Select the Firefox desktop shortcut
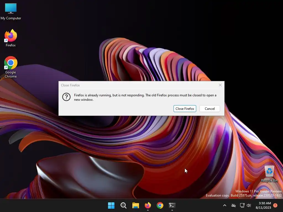The height and width of the screenshot is (212, 283). click(x=11, y=38)
